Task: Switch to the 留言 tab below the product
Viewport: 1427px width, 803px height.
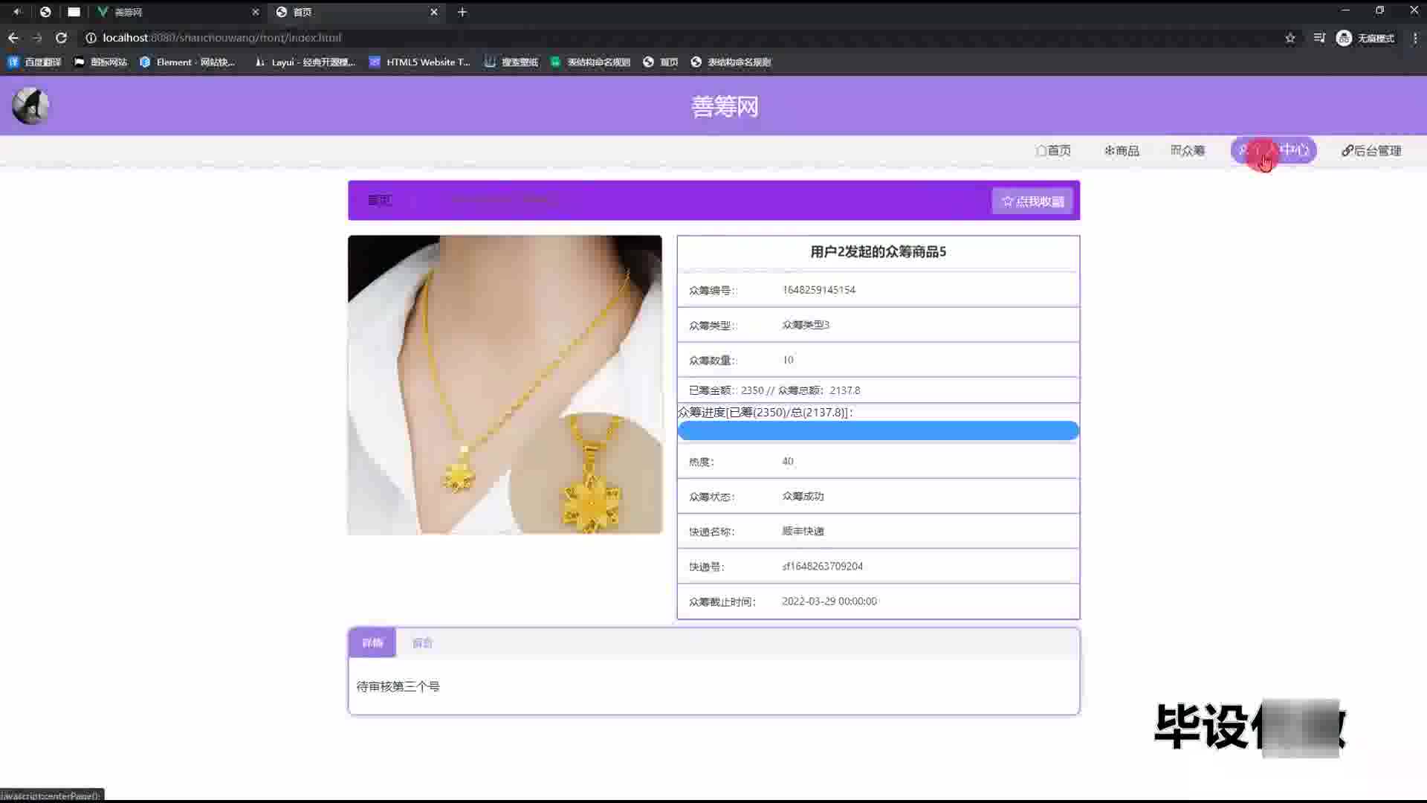Action: 422,643
